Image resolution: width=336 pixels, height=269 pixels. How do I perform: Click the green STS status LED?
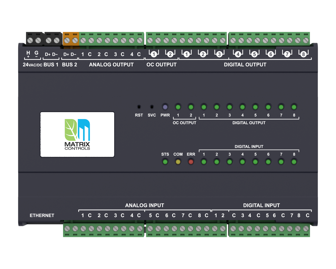(165, 162)
